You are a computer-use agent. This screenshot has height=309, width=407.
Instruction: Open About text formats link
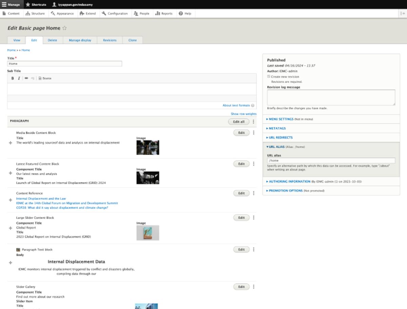pos(236,106)
